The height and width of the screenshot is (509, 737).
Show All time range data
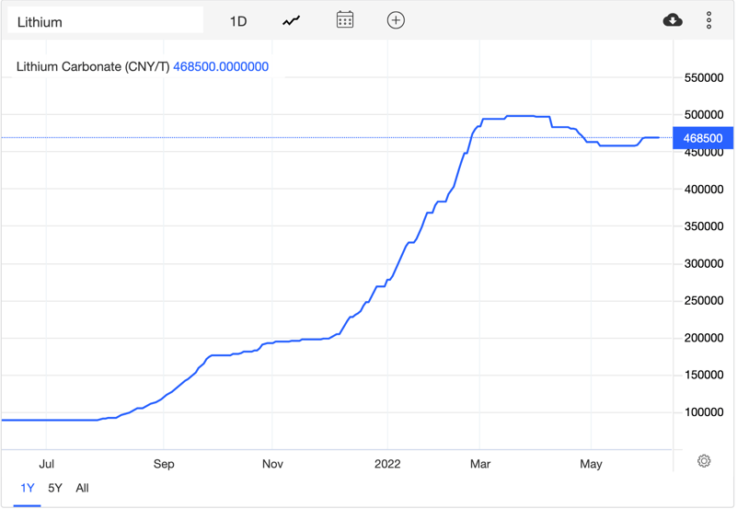coord(82,488)
